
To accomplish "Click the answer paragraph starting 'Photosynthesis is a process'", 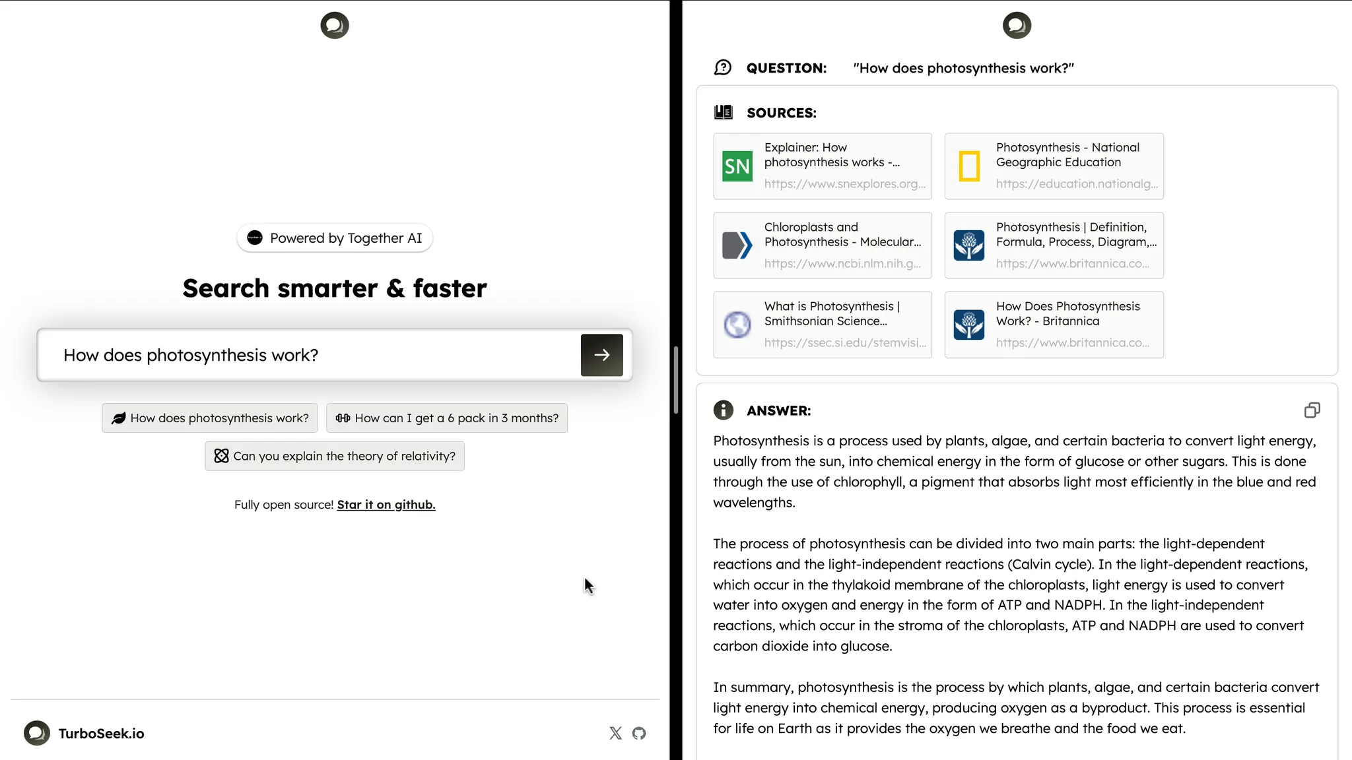I will coord(1015,472).
